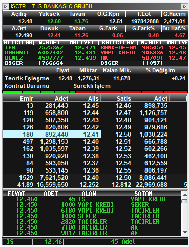Click the Fiyat header above Teorik Eşleşme
This screenshot has height=247, width=189.
click(63, 71)
